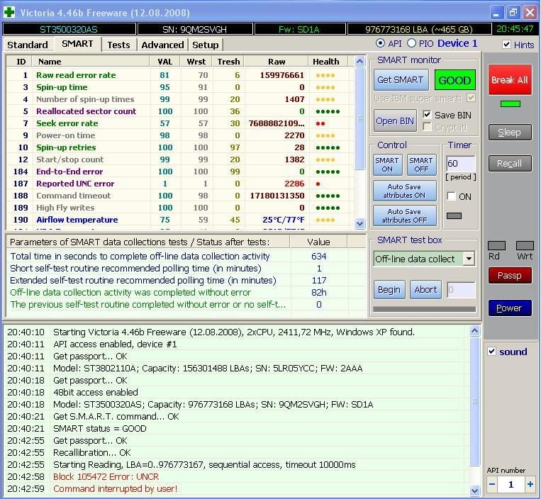Viewport: 541px width, 499px height.
Task: Click the green cross Victoria app icon
Action: tap(9, 12)
